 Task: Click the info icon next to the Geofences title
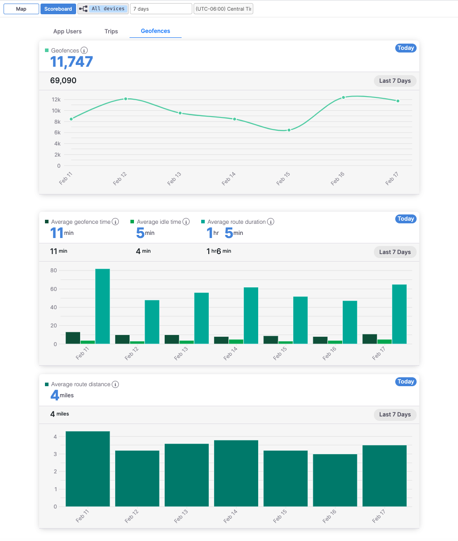(x=85, y=50)
